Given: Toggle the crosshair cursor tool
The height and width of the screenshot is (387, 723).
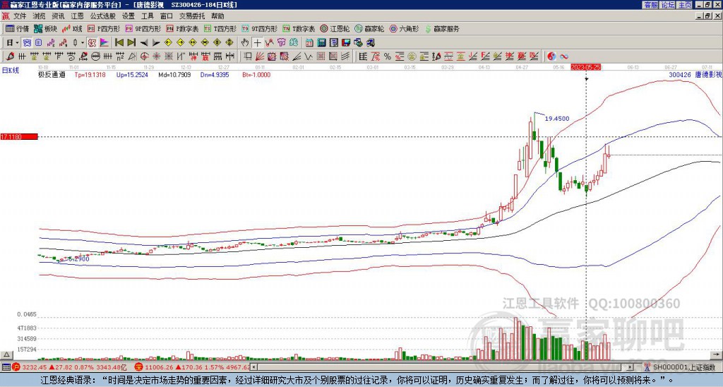Looking at the screenshot, I should coord(257,43).
